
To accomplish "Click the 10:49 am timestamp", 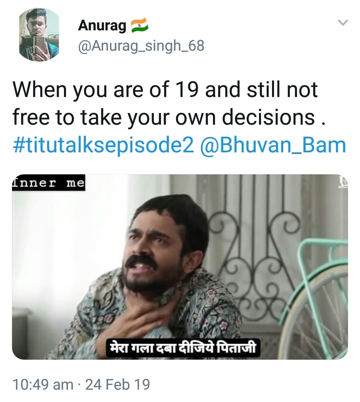I will (x=43, y=384).
